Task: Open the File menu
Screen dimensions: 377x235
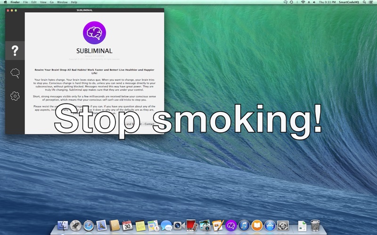Action: coord(25,2)
